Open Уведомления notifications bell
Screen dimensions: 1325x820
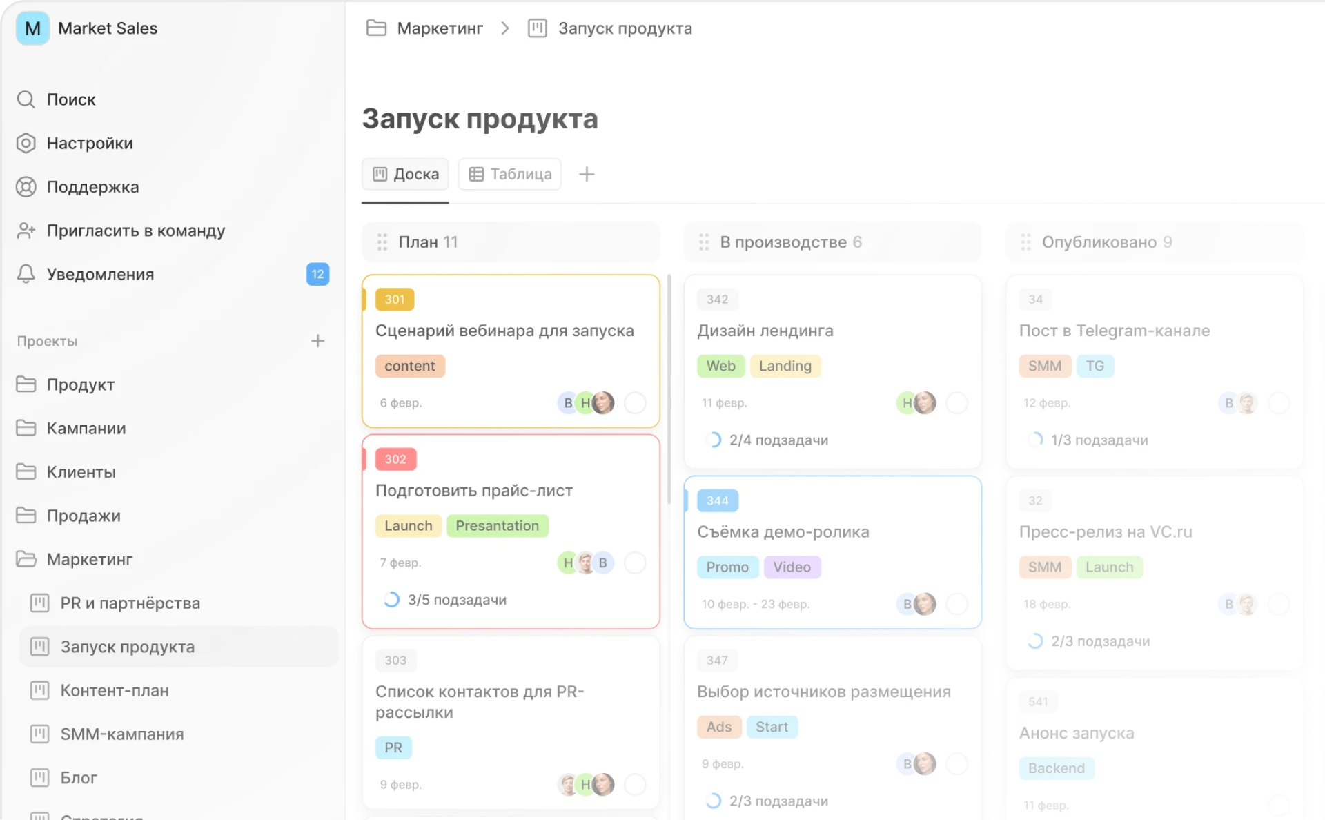click(x=26, y=274)
